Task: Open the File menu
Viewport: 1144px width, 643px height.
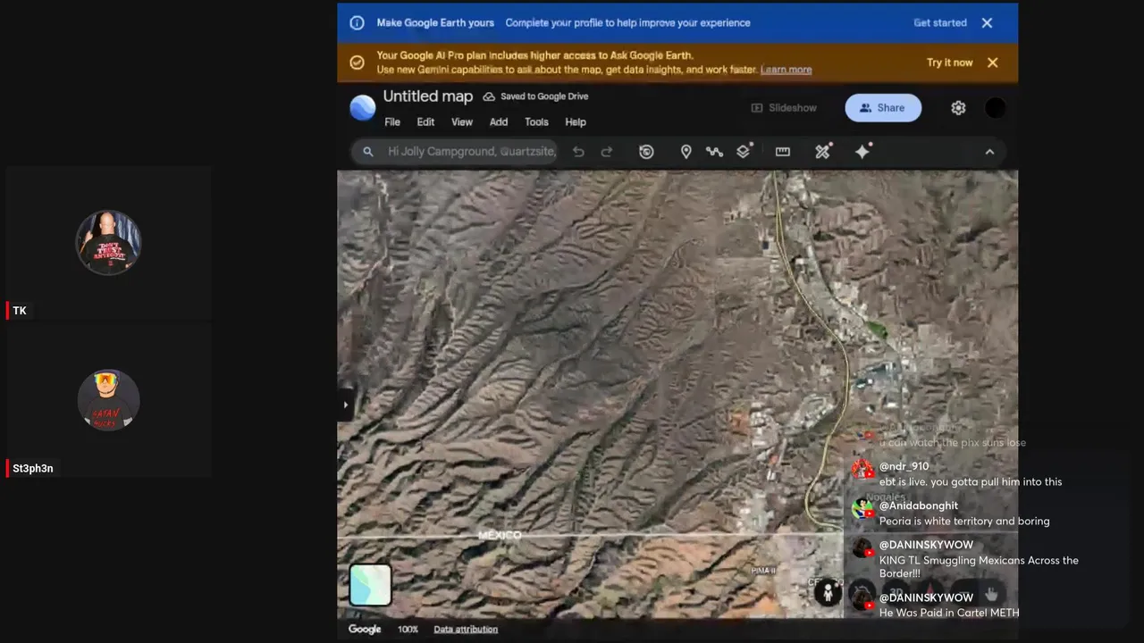Action: [x=392, y=122]
